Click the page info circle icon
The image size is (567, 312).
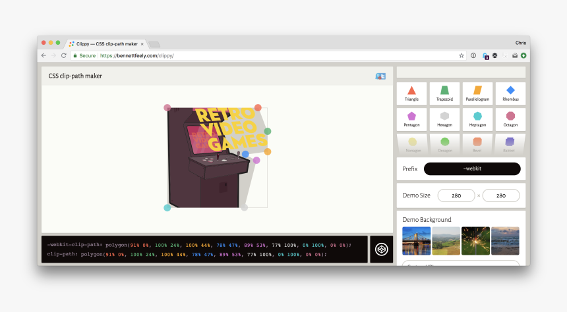click(x=473, y=55)
